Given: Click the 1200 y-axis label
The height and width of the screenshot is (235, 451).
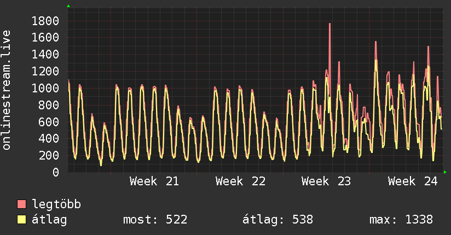Looking at the screenshot, I should (x=45, y=71).
